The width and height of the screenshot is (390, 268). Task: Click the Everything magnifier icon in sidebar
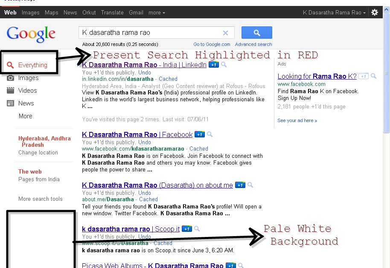pos(10,65)
